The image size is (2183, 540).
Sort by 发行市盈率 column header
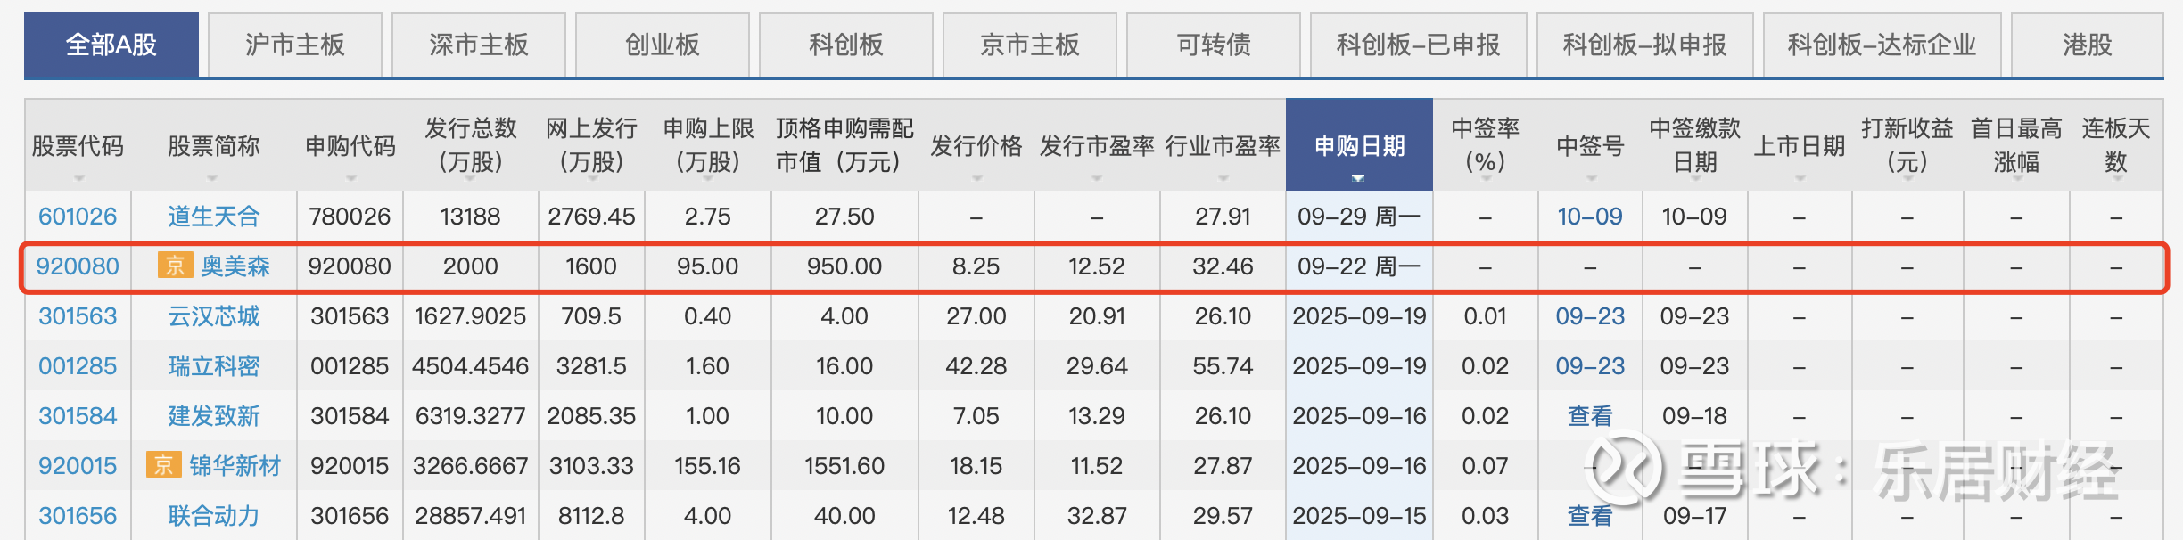(1097, 146)
